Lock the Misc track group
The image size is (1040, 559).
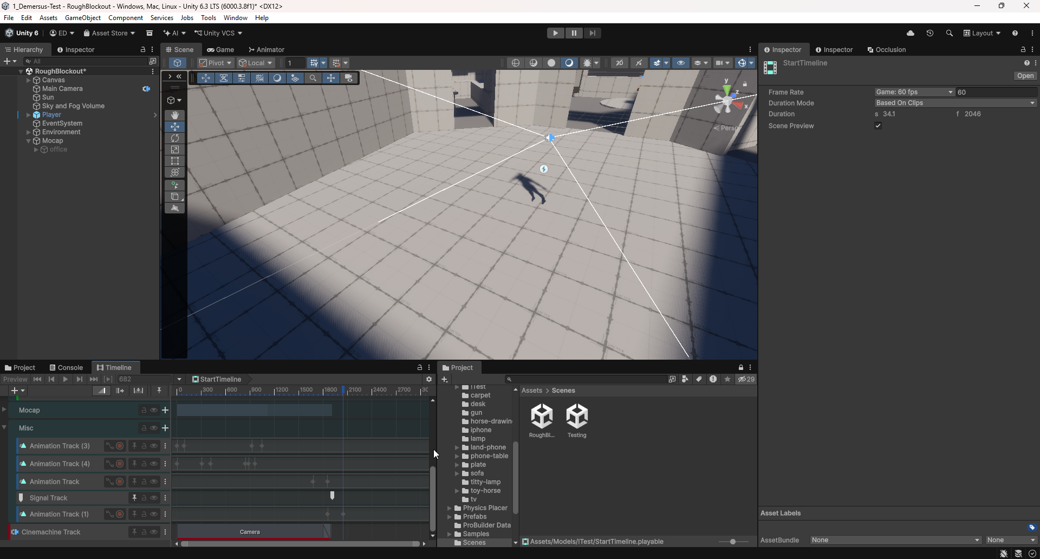(144, 428)
